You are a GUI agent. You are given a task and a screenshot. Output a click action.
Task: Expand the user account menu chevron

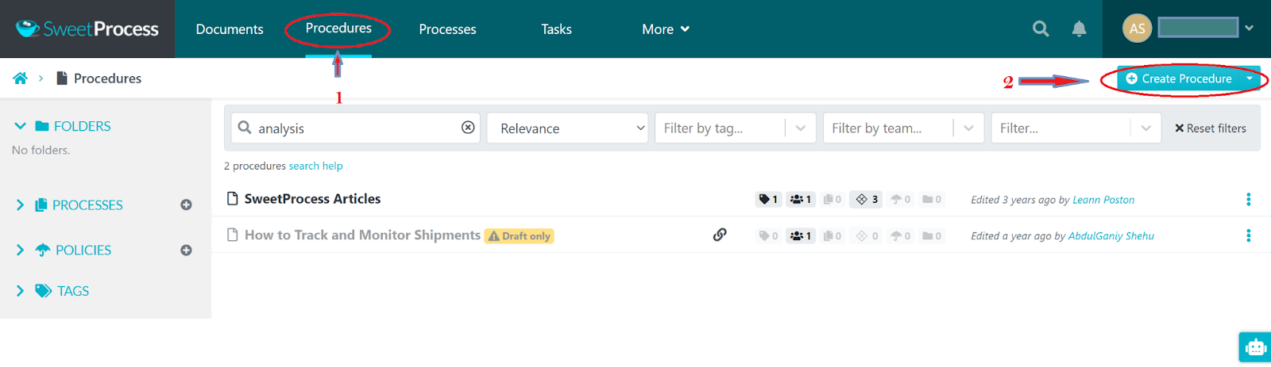(1249, 29)
